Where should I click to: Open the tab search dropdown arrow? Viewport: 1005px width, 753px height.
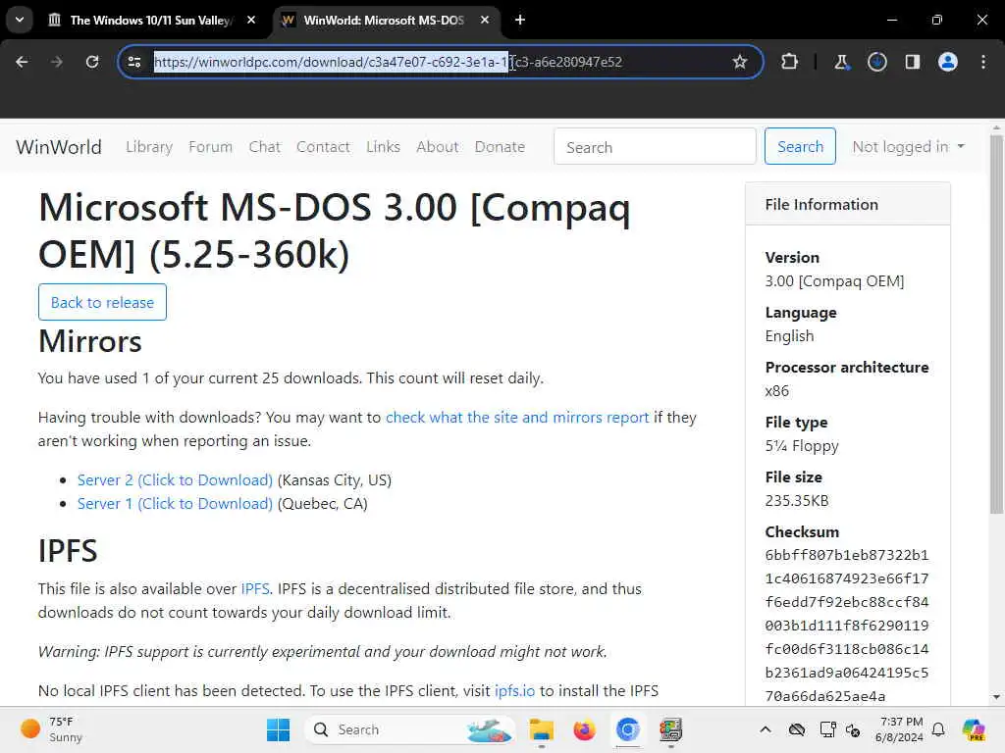point(20,20)
